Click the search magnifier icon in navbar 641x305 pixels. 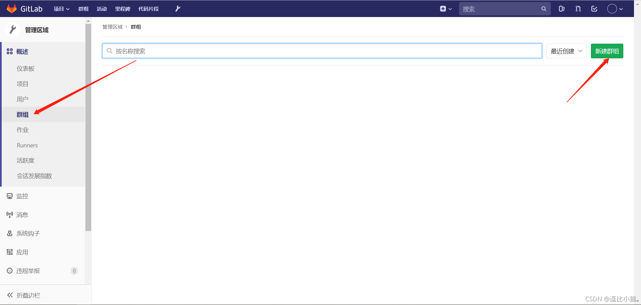[544, 9]
